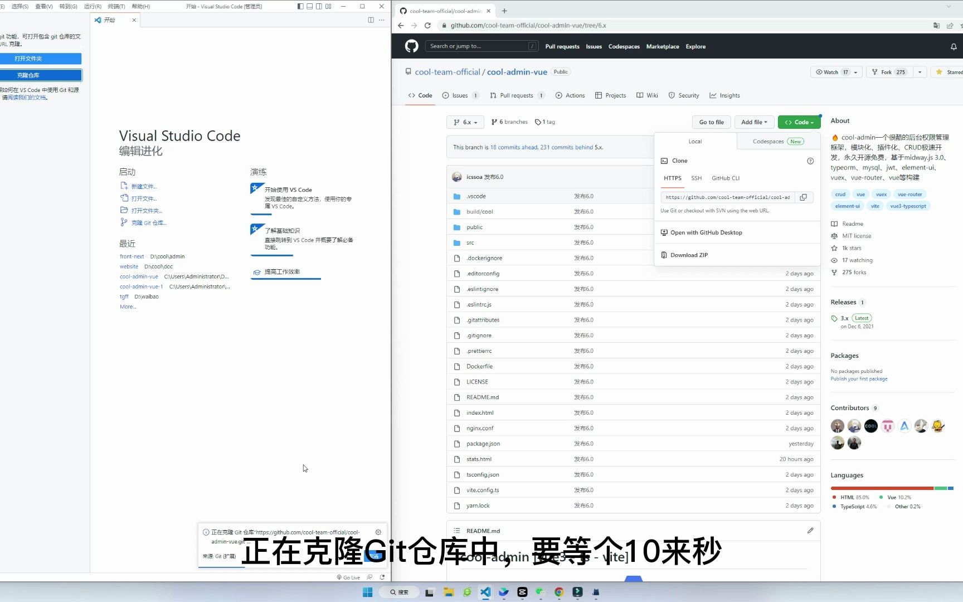Image resolution: width=963 pixels, height=602 pixels.
Task: Open the fork options dropdown arrow
Action: [920, 72]
